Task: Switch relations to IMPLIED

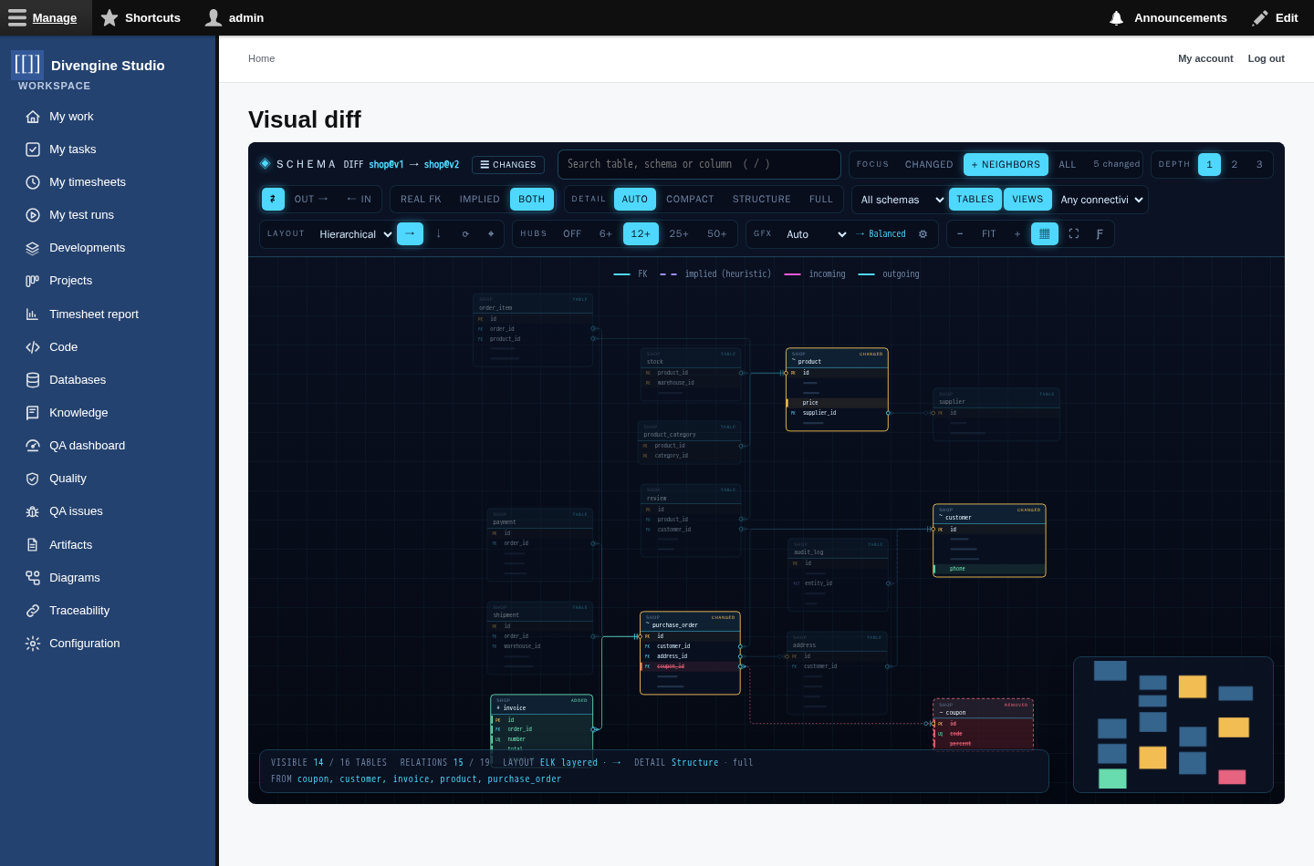Action: (479, 200)
